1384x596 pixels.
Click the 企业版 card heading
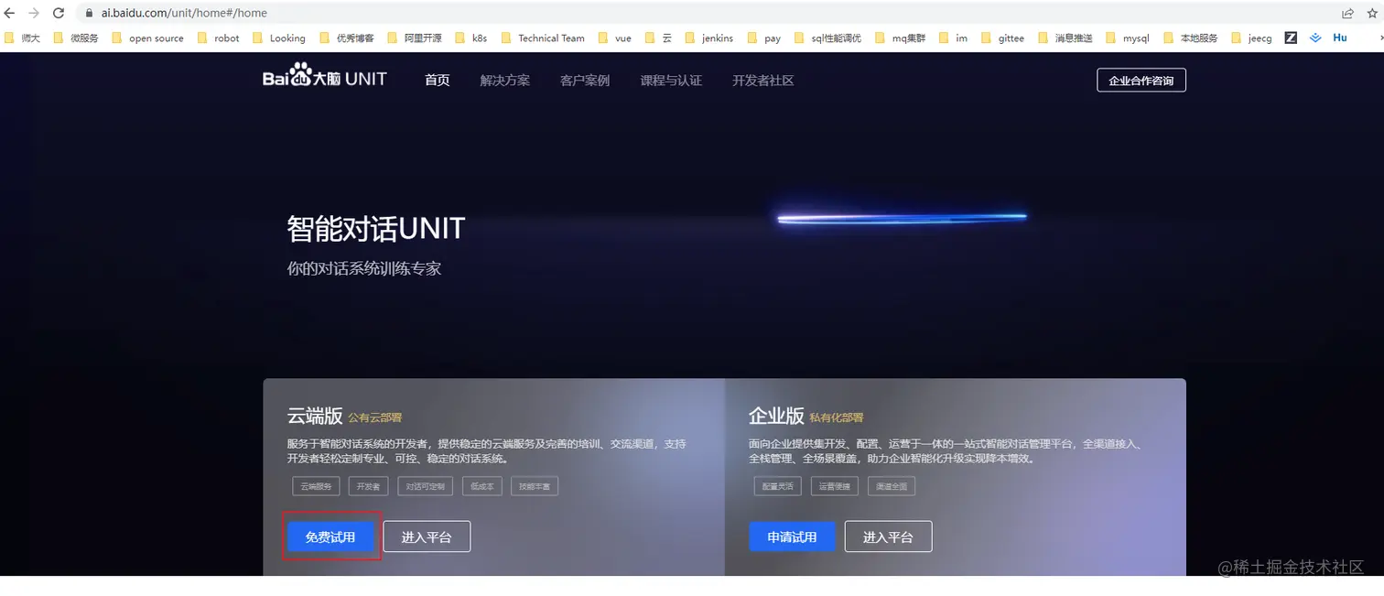click(776, 416)
